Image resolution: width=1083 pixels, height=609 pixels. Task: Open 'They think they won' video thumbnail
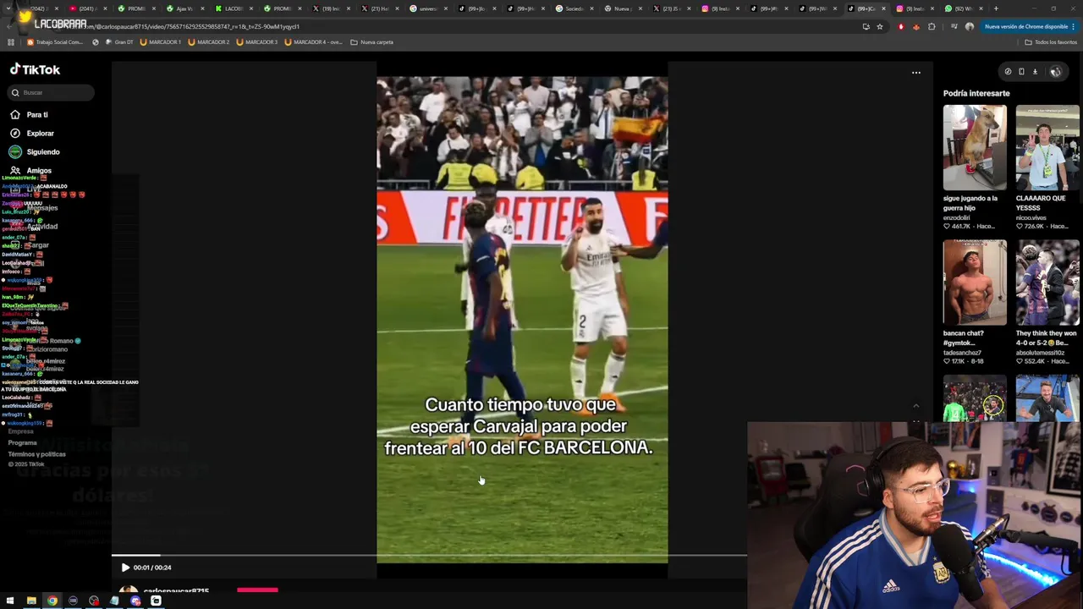1047,283
